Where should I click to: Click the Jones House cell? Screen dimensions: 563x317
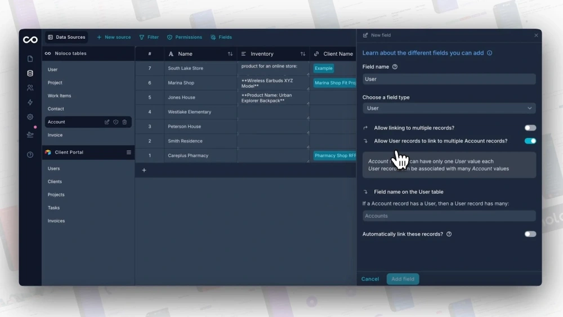coord(200,97)
